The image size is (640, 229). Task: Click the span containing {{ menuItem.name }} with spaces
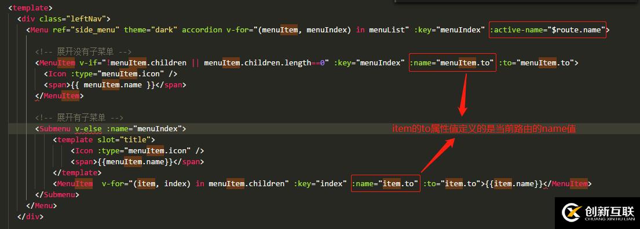point(115,85)
